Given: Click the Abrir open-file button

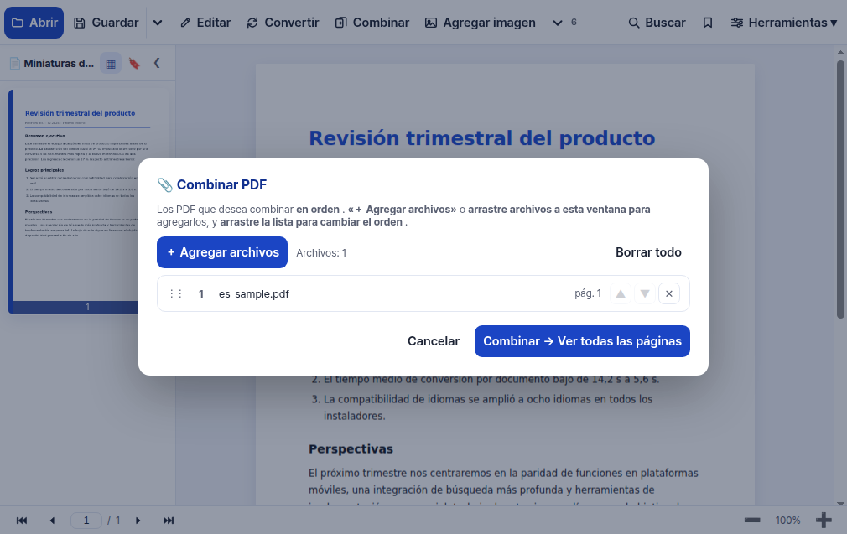Looking at the screenshot, I should [x=34, y=23].
